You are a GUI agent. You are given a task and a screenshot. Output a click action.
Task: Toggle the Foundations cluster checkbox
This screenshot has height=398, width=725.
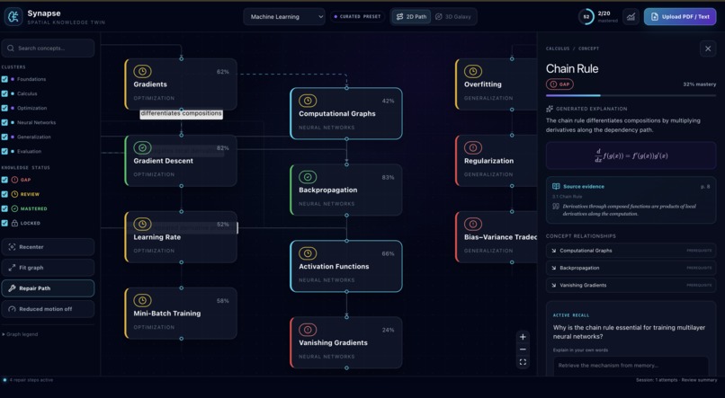4,79
